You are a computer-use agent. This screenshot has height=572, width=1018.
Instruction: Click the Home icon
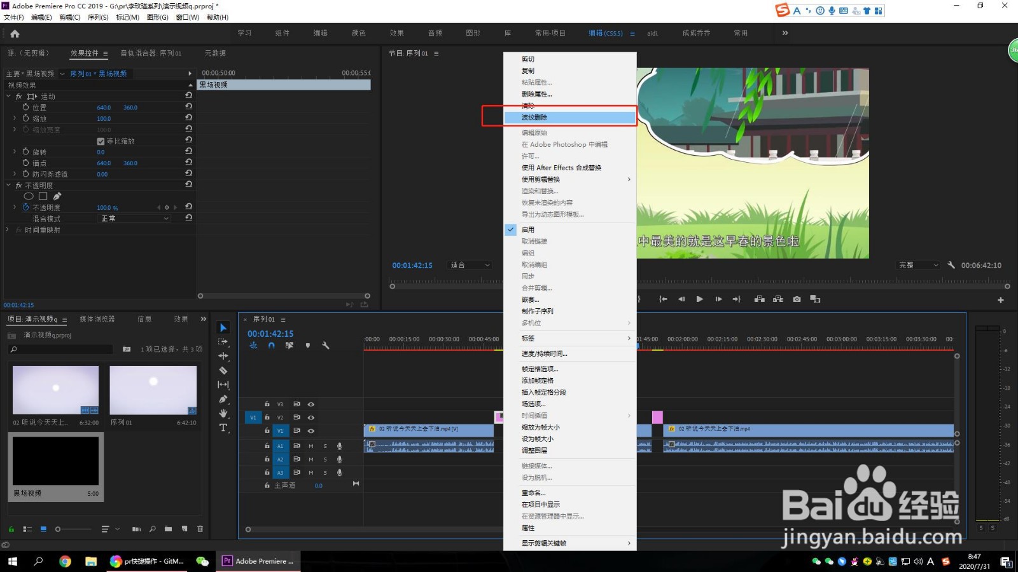(15, 34)
